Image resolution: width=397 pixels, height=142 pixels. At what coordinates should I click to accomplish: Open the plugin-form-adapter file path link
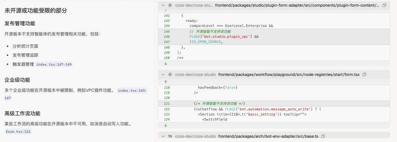297,5
